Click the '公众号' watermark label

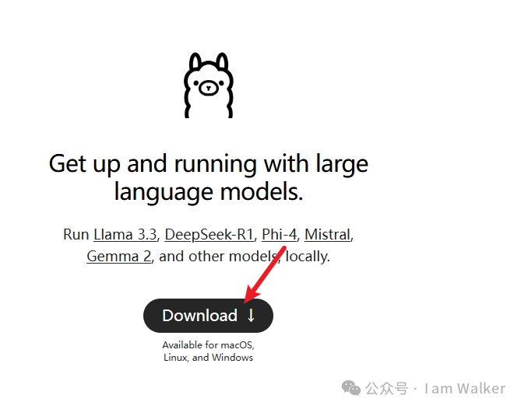tap(387, 389)
